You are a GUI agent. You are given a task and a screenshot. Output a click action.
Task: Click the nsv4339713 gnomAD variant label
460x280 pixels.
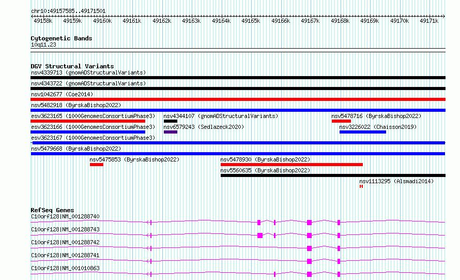click(x=88, y=72)
